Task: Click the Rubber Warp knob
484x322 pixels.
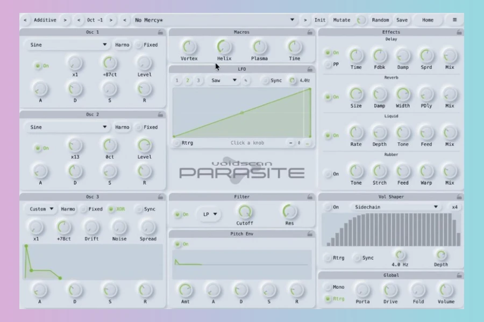Action: 426,171
